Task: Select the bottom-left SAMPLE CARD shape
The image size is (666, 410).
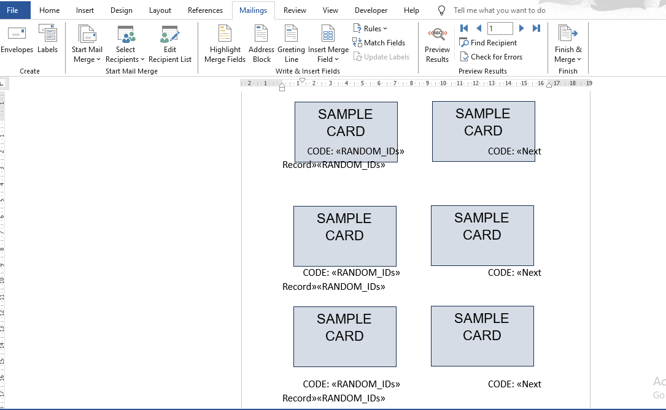Action: pos(345,336)
